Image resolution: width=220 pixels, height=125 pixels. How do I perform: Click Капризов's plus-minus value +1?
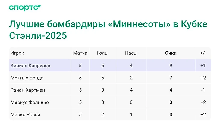(x=203, y=66)
